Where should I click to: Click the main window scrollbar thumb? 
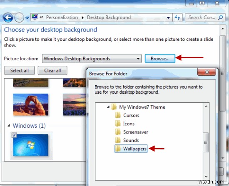point(222,73)
